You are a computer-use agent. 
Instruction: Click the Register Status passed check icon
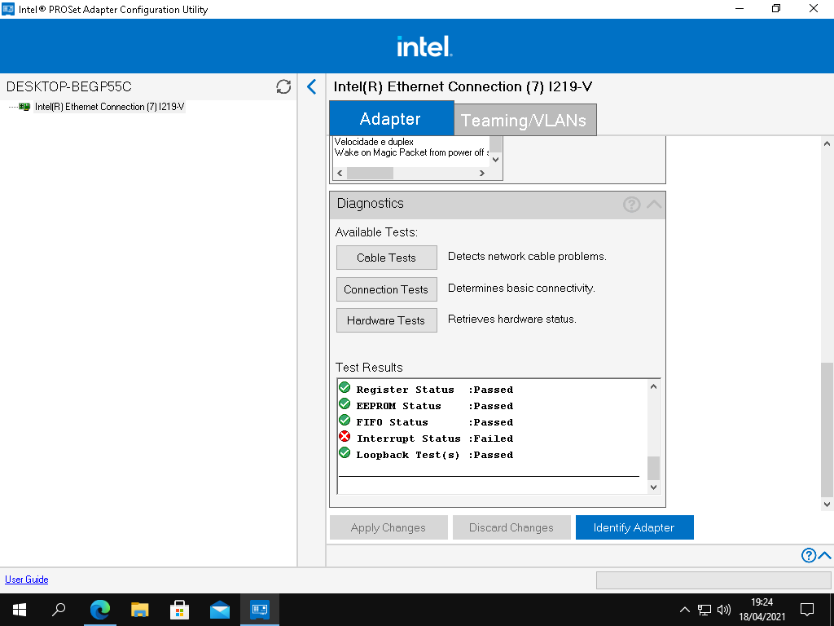pos(345,387)
